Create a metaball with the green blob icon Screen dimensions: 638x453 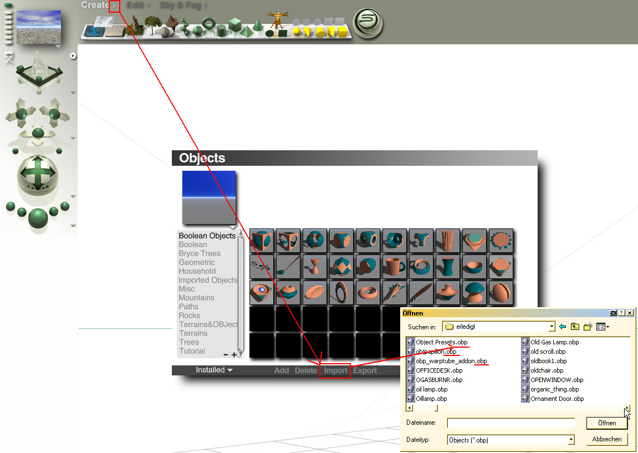click(x=185, y=27)
